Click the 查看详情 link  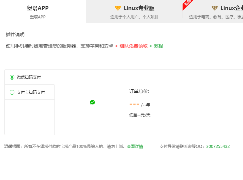[x=135, y=147]
